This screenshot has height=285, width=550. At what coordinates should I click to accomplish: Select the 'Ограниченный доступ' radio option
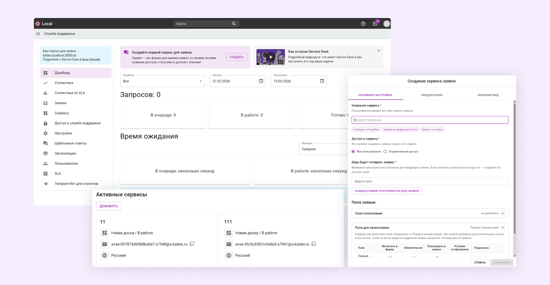pyautogui.click(x=385, y=152)
